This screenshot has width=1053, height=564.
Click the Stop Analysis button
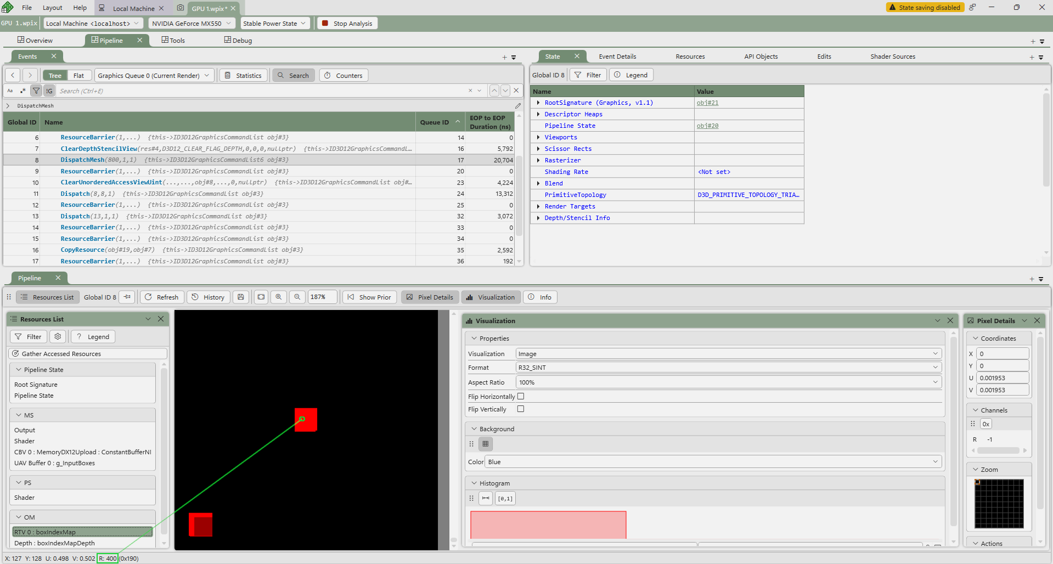[x=348, y=24]
